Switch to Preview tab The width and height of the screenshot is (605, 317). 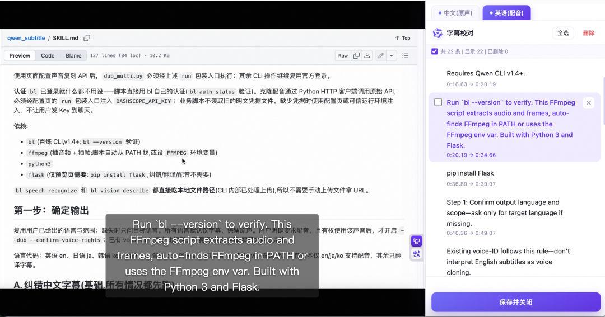[x=20, y=55]
